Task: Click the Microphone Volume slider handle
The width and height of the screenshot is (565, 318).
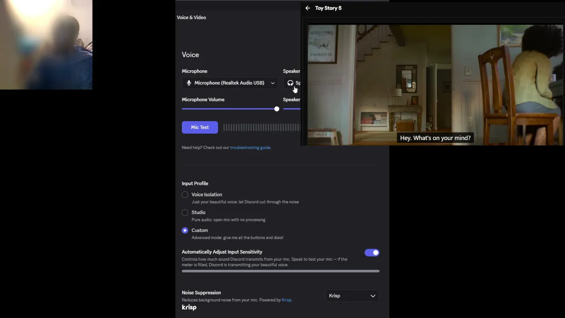Action: pyautogui.click(x=277, y=109)
